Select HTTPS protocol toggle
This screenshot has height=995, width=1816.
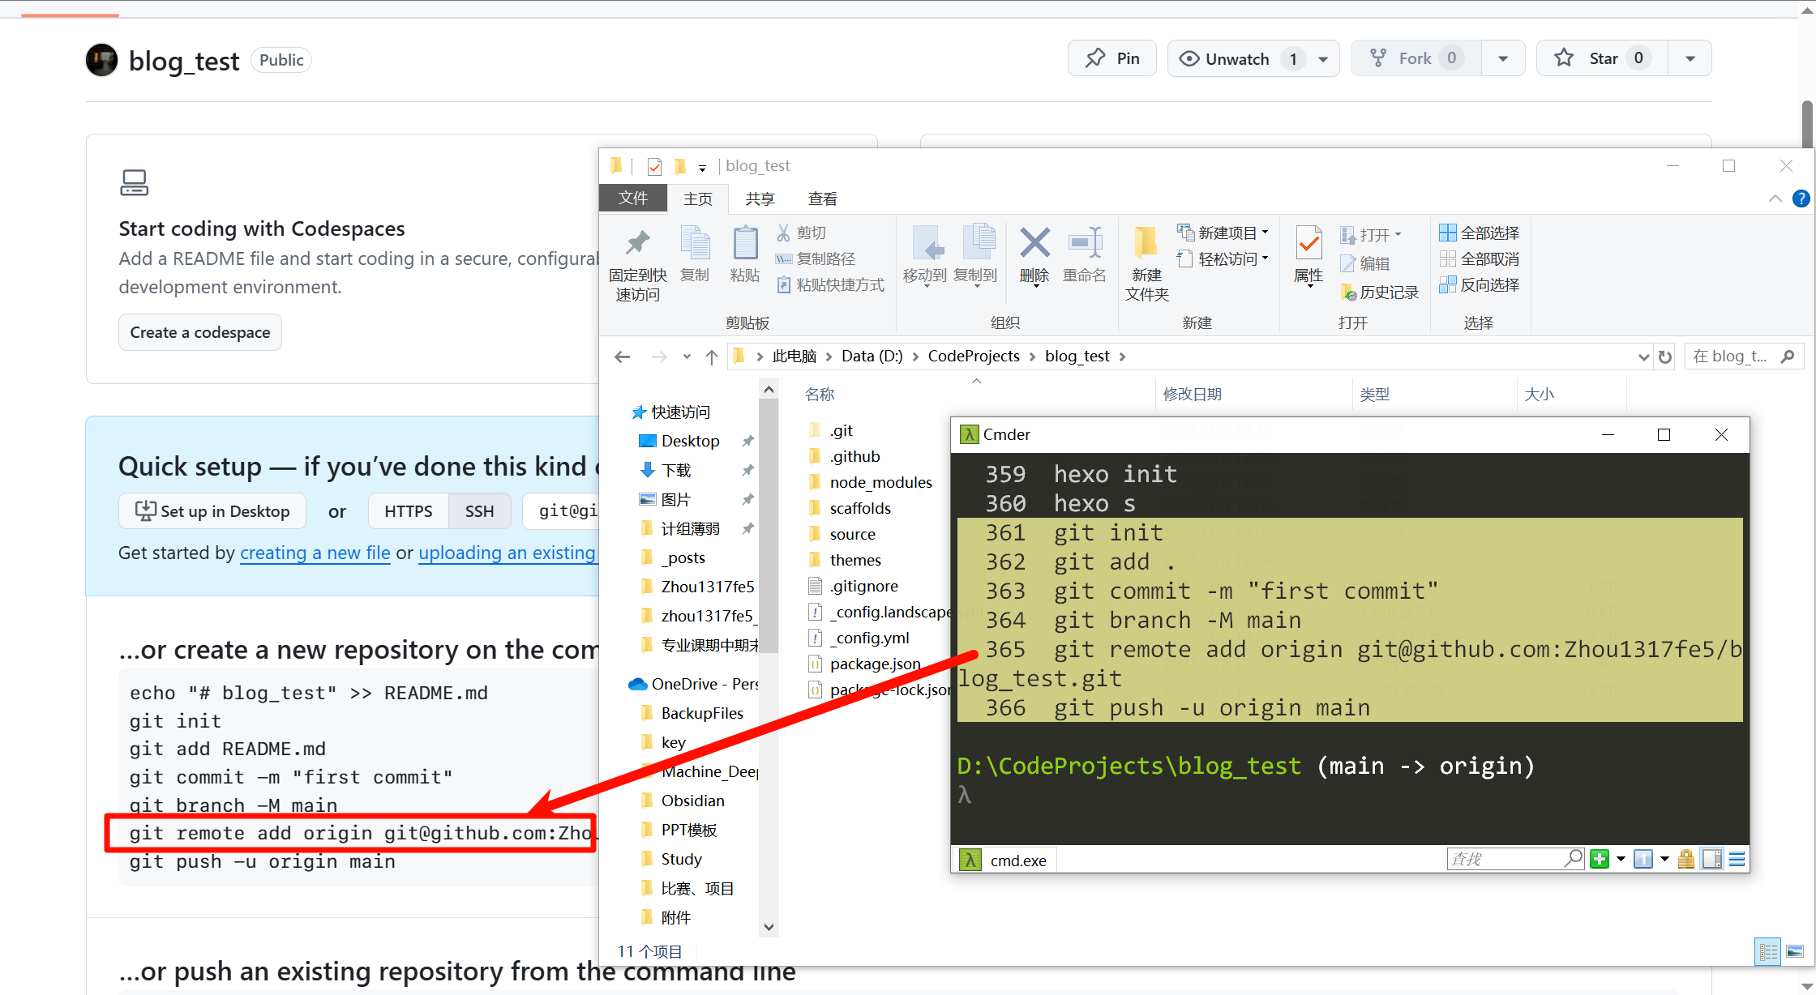tap(409, 511)
